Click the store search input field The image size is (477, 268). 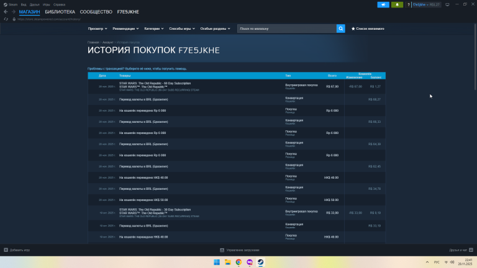[x=287, y=29]
